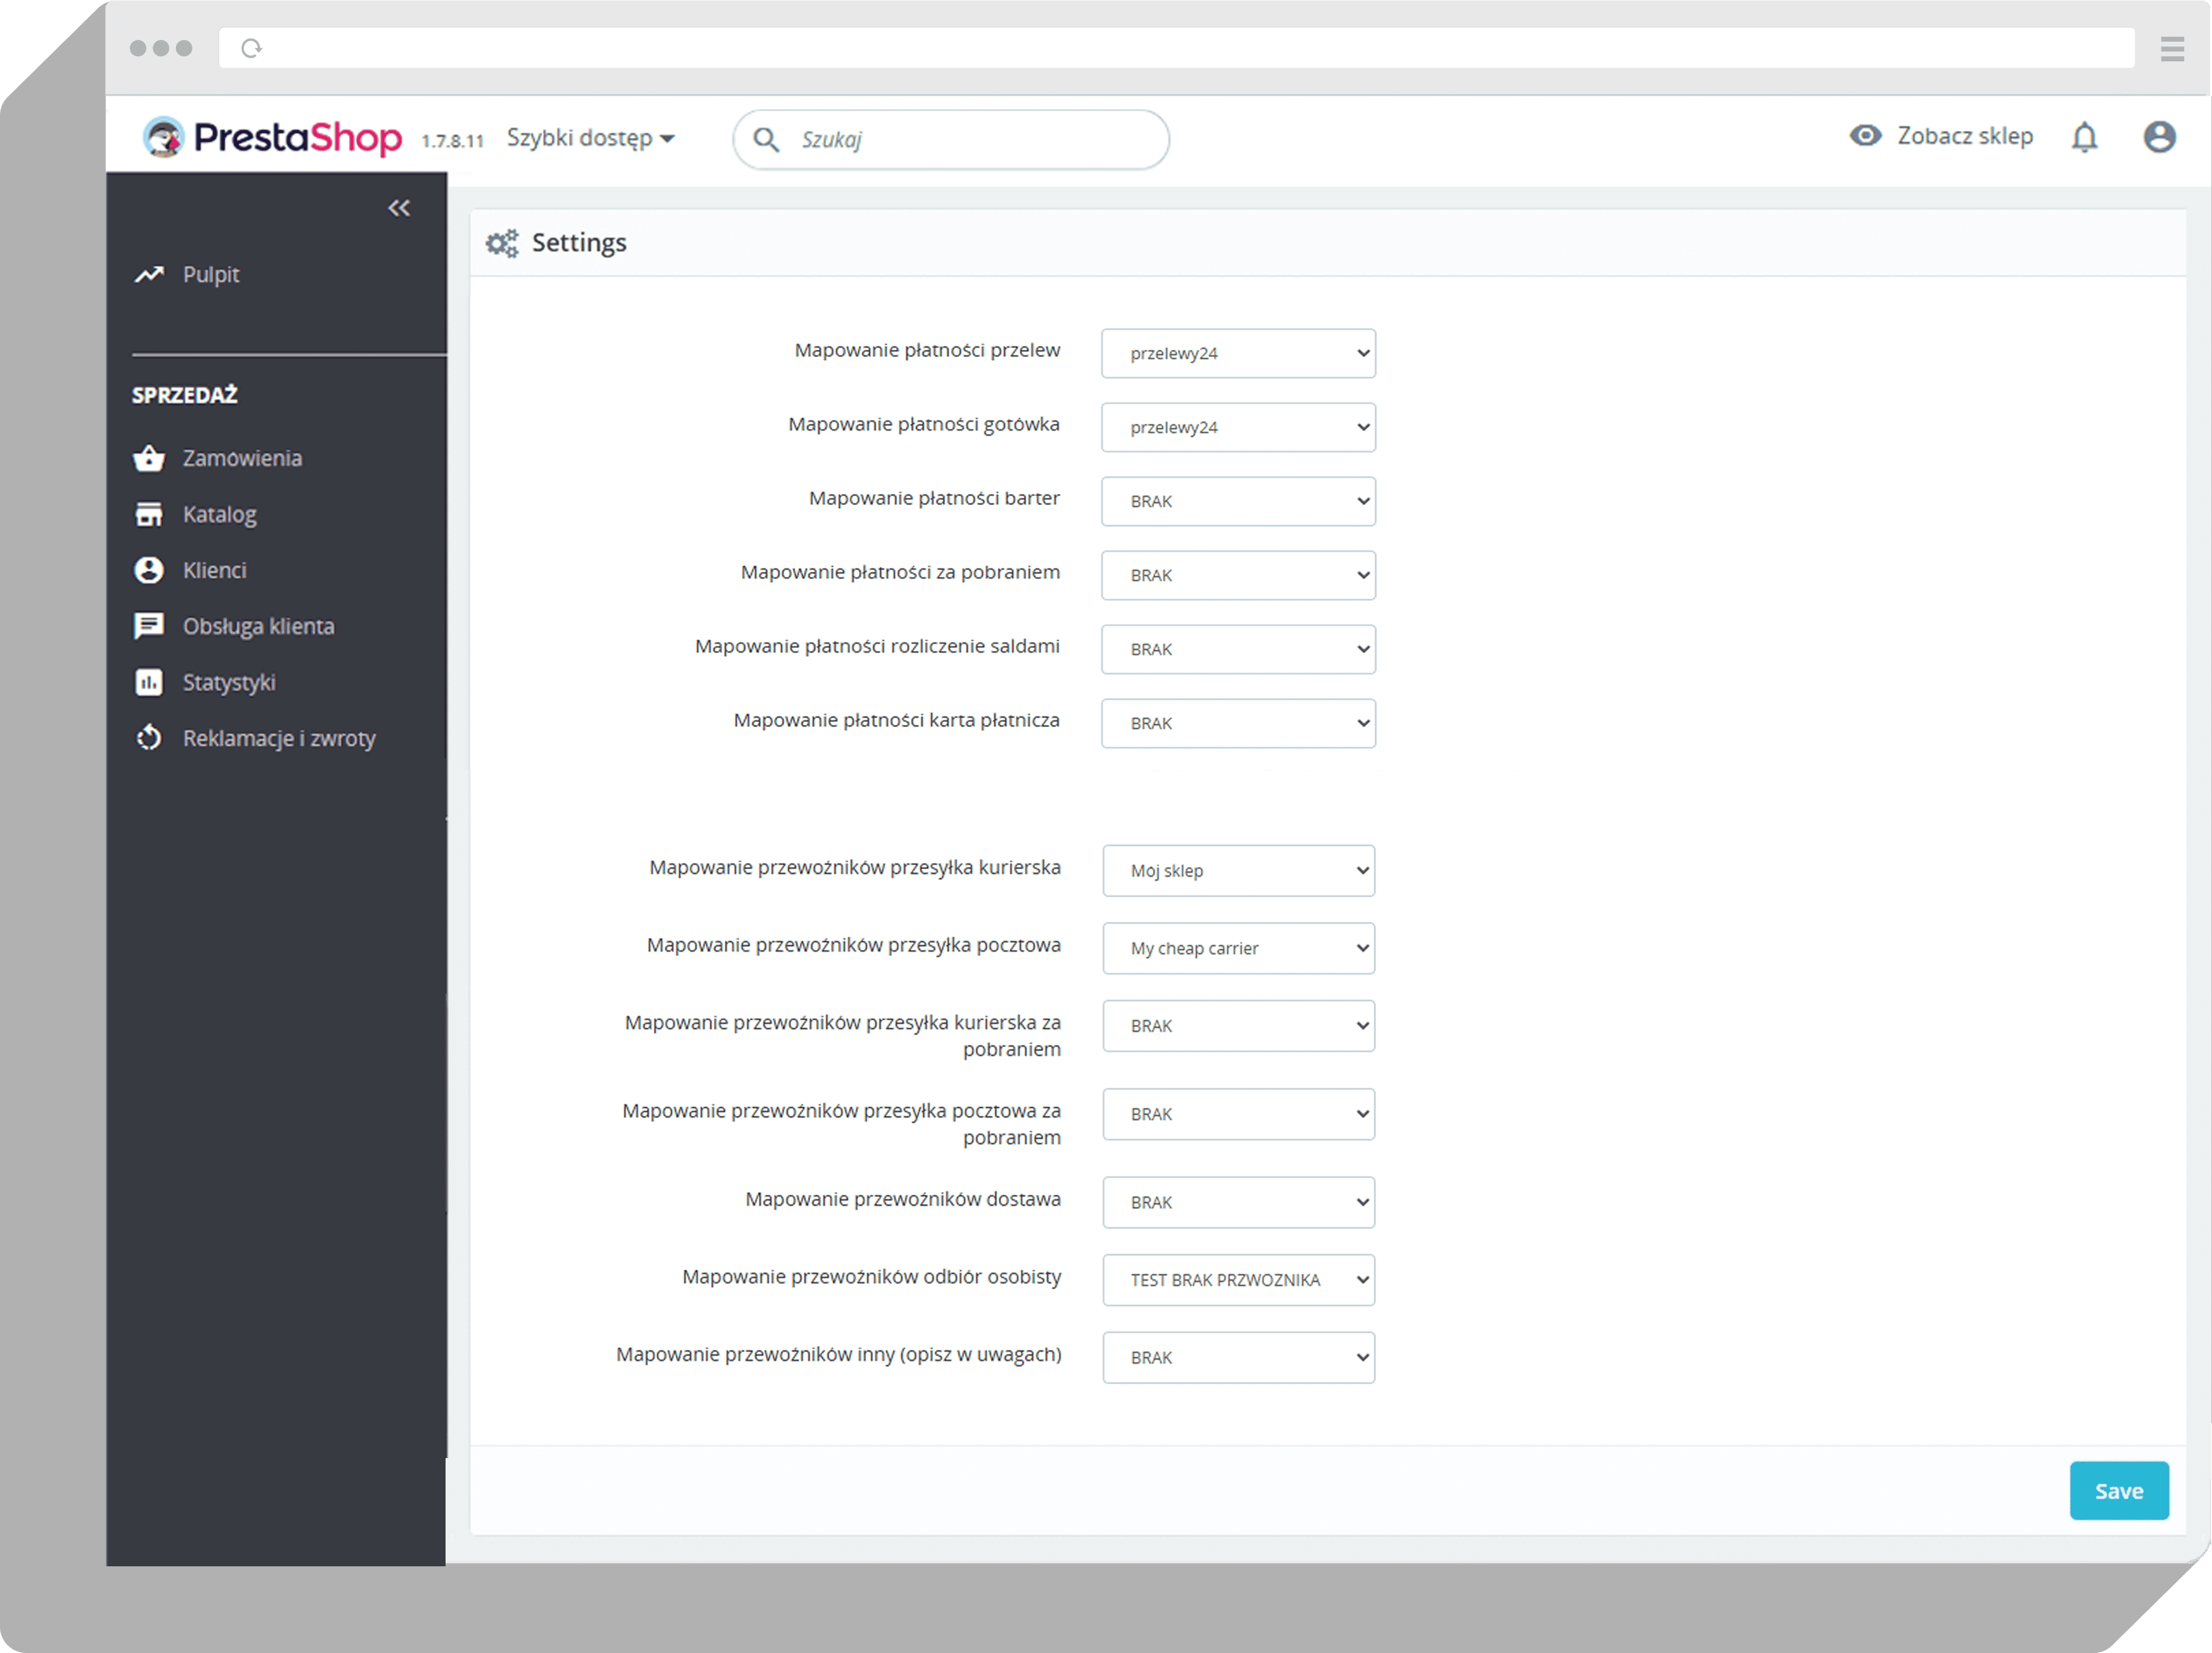Open odbiór osobisty carrier dropdown
The height and width of the screenshot is (1653, 2212).
click(x=1238, y=1280)
